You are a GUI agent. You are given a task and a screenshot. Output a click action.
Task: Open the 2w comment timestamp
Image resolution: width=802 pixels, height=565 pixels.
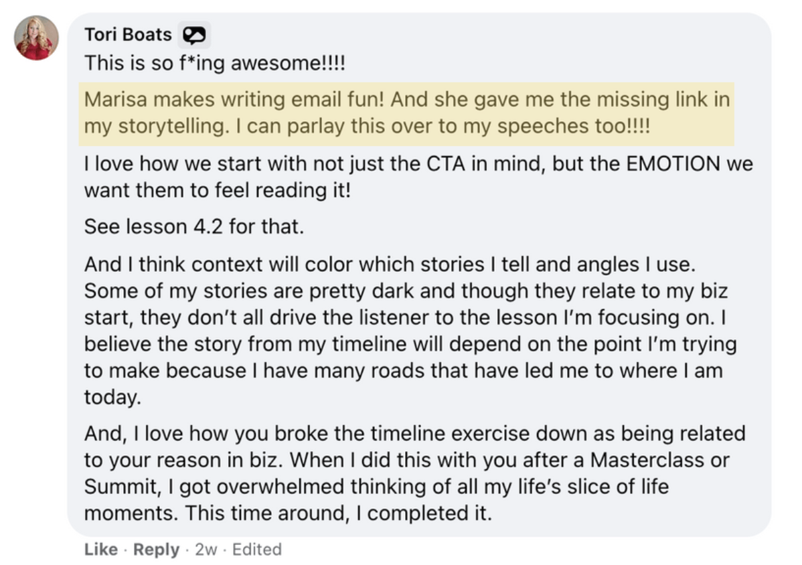click(x=206, y=549)
